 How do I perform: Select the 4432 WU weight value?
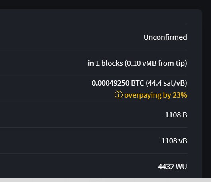pos(172,167)
